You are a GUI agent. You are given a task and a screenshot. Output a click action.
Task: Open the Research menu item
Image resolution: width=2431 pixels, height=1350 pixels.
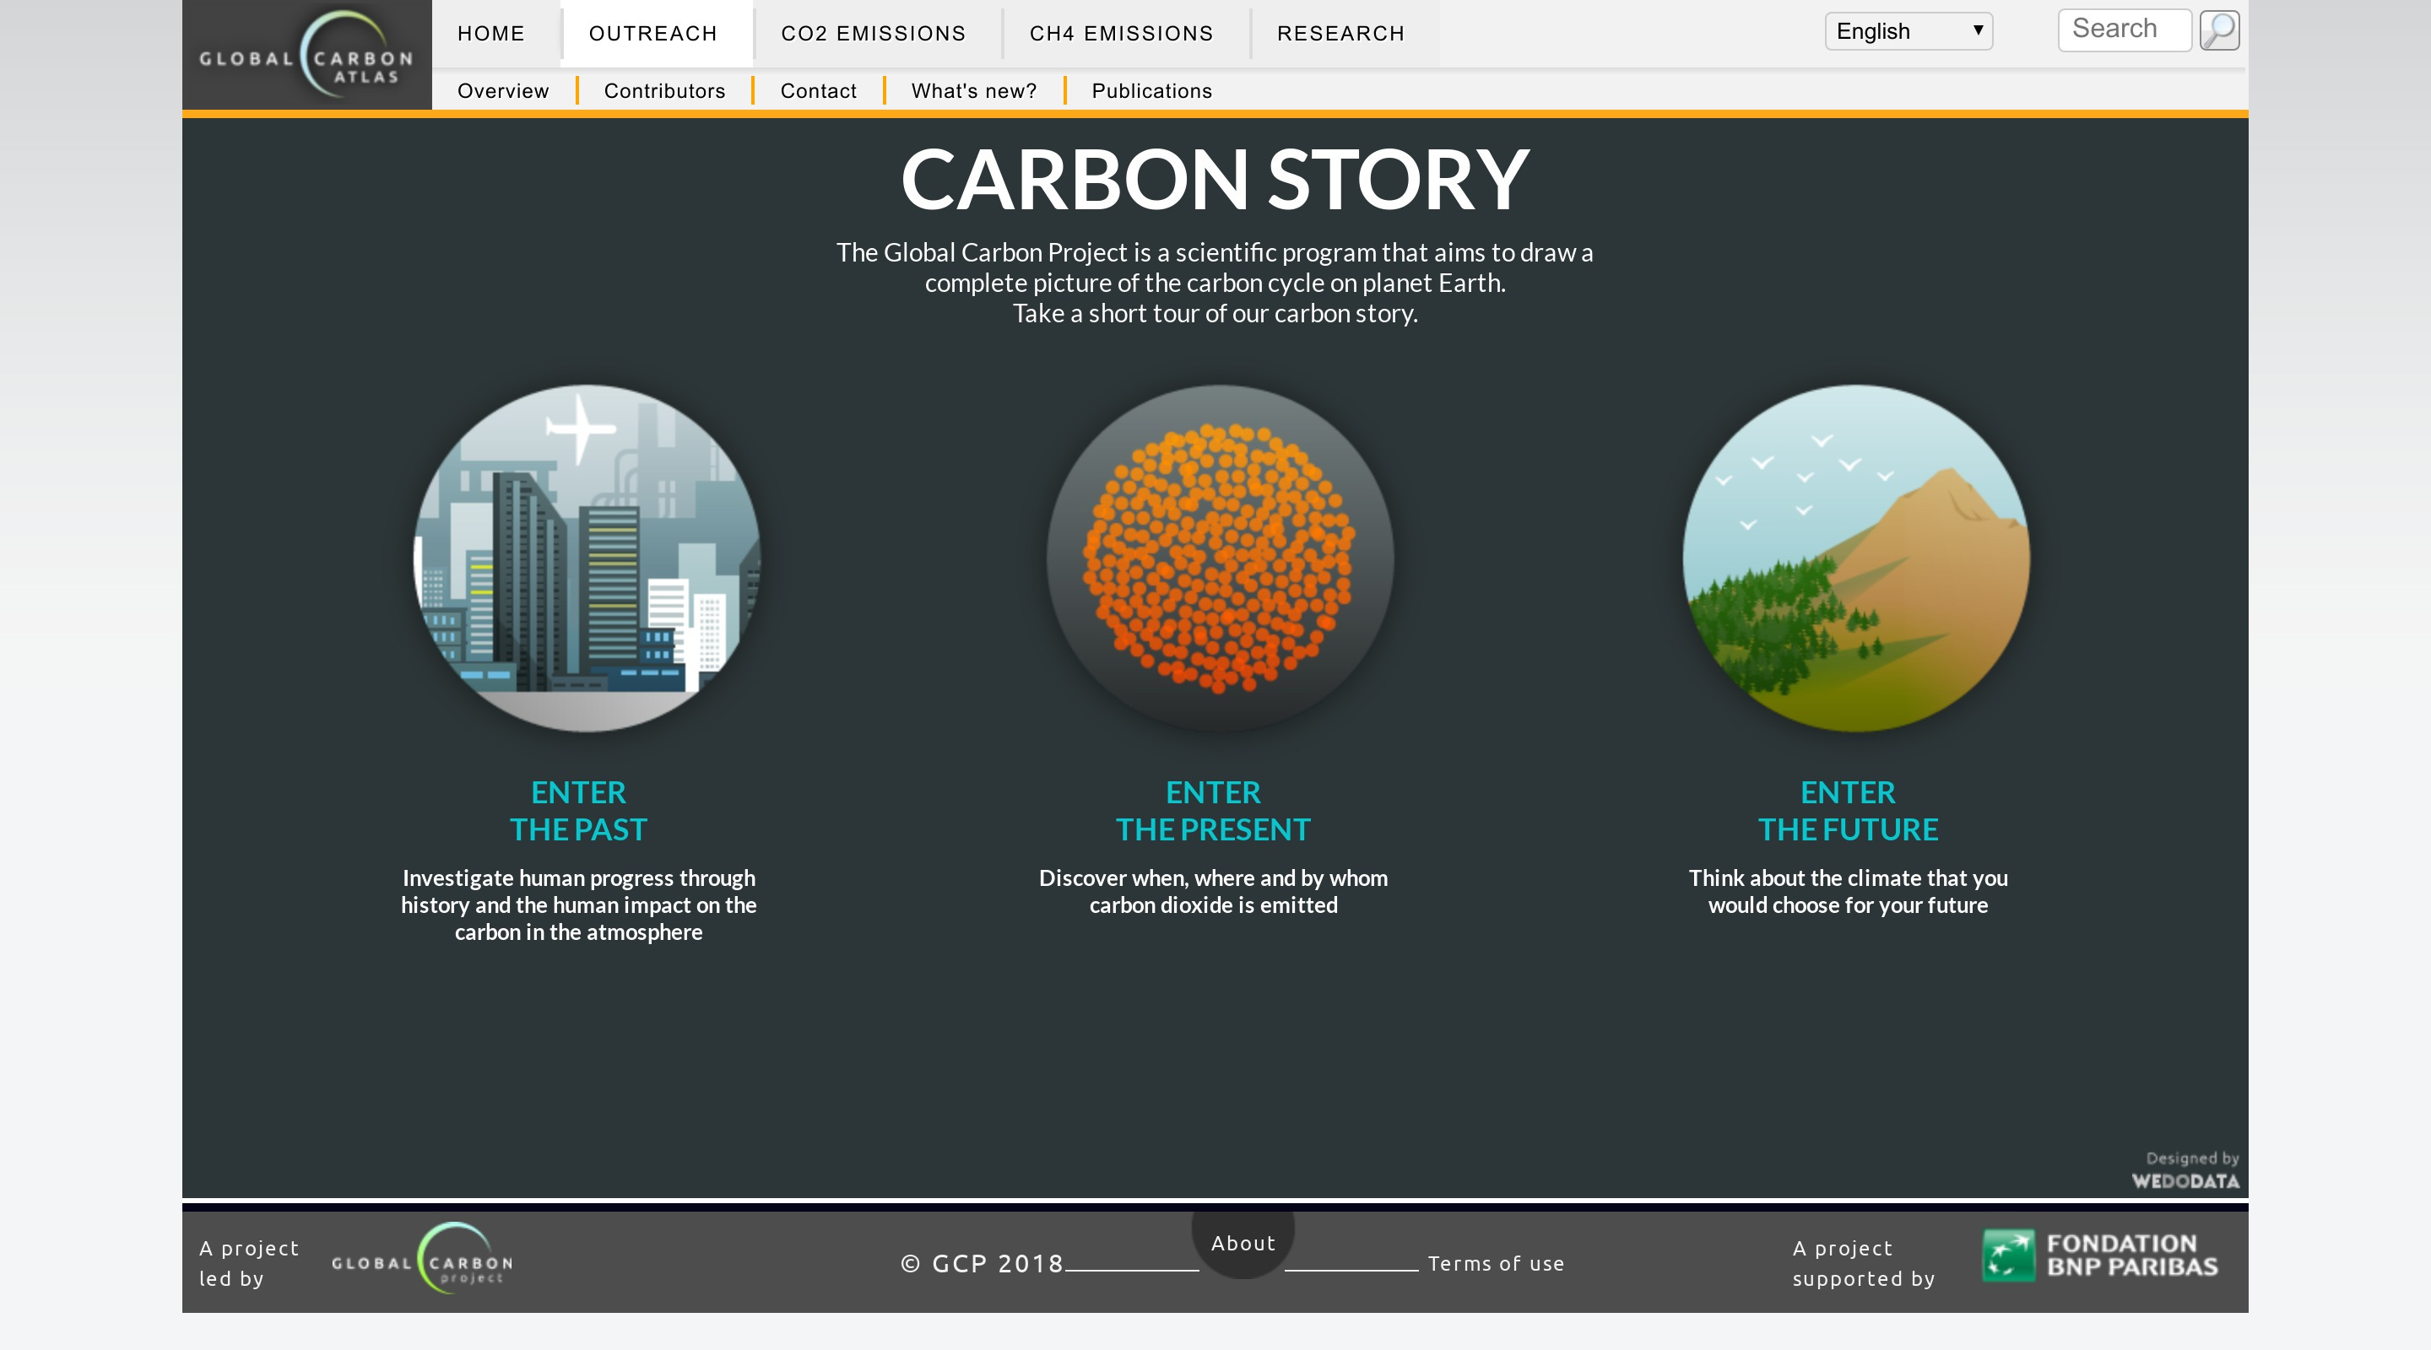pos(1340,34)
